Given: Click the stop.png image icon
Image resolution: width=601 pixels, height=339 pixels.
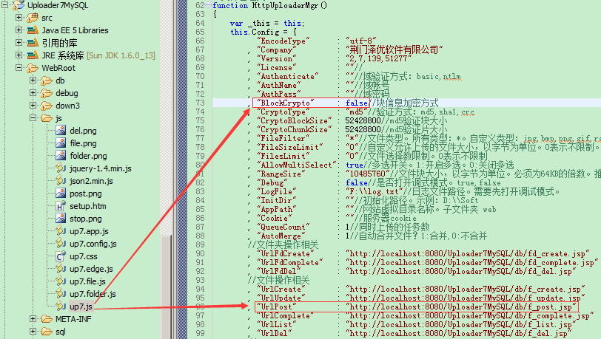Looking at the screenshot, I should point(61,218).
